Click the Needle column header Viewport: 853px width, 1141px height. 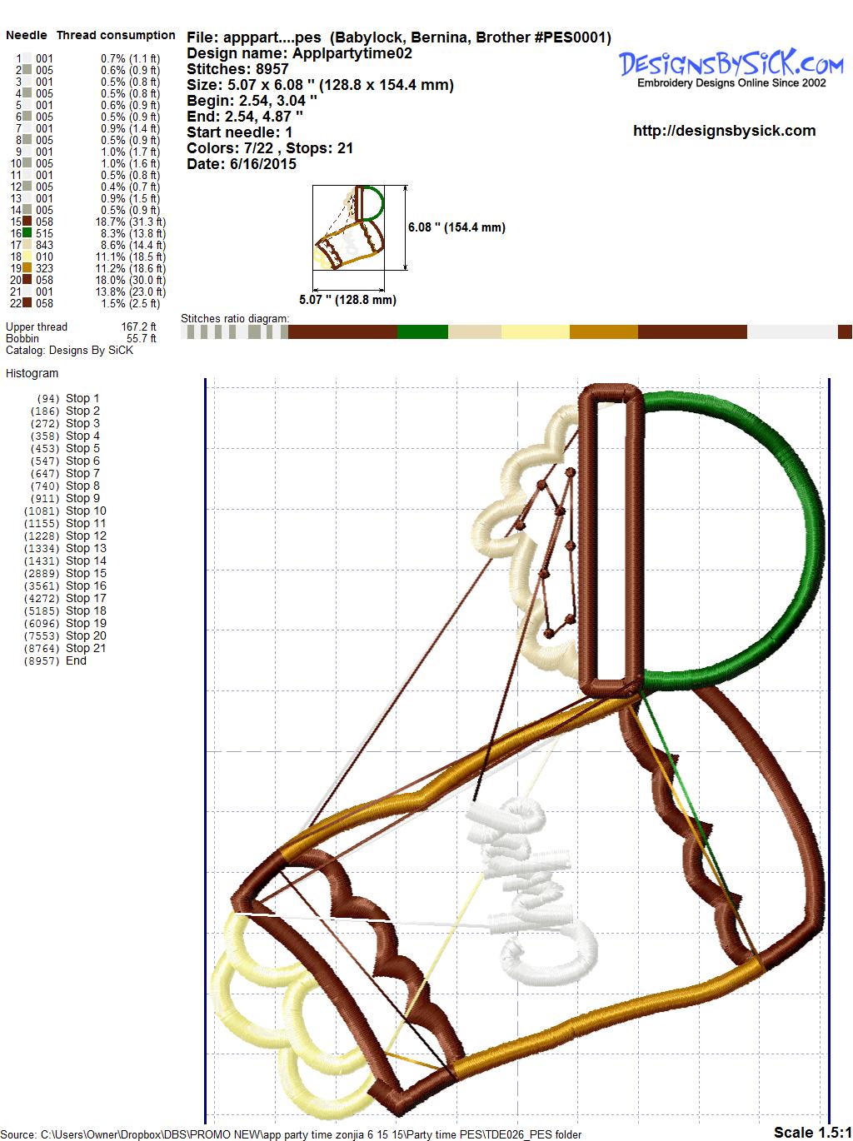coord(27,35)
